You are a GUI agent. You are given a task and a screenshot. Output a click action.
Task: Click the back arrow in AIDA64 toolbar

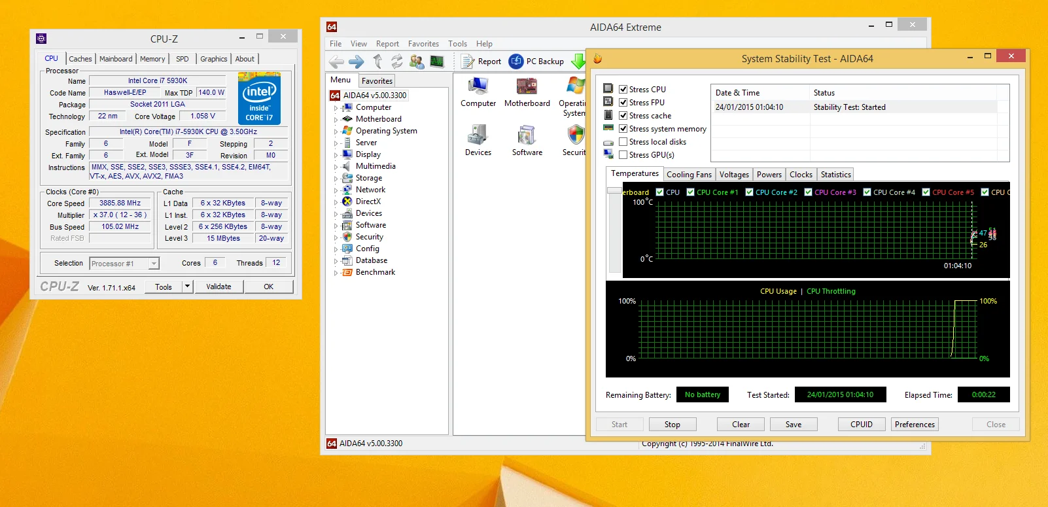[x=336, y=61]
